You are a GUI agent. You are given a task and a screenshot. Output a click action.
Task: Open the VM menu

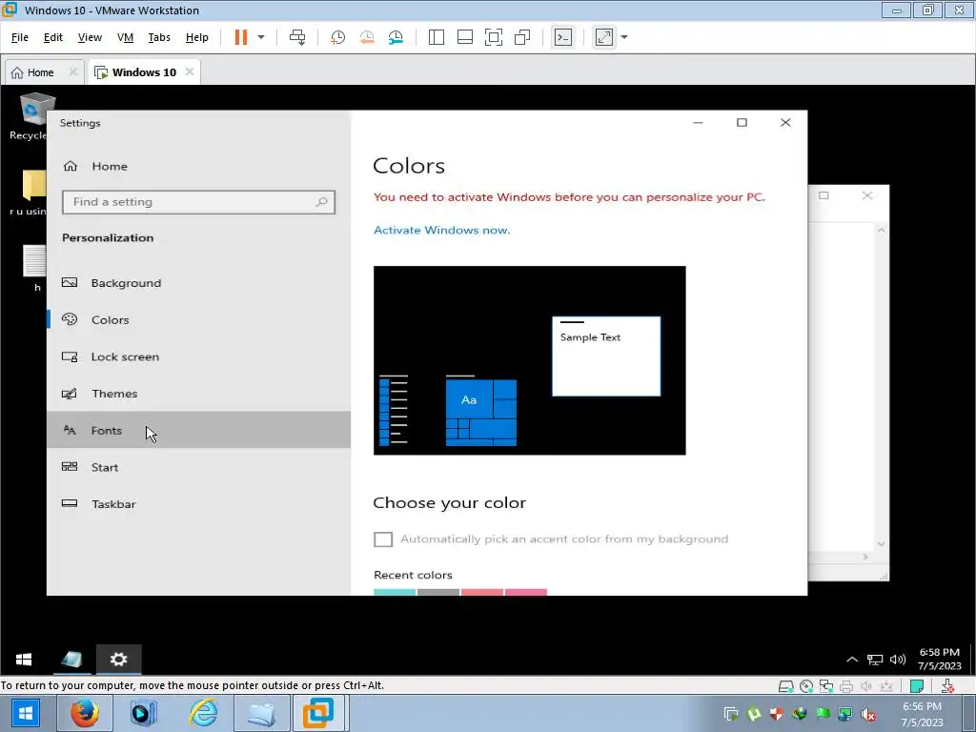[125, 37]
